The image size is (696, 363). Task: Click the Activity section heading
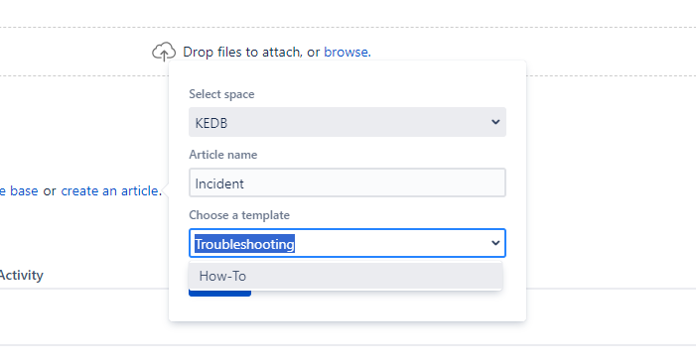tap(21, 276)
